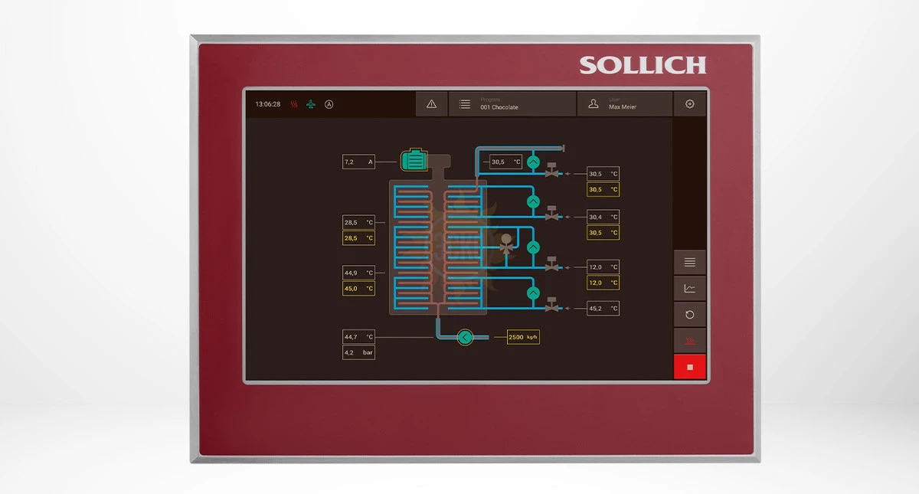Click the sidebar reset circular arrow button

click(x=690, y=314)
